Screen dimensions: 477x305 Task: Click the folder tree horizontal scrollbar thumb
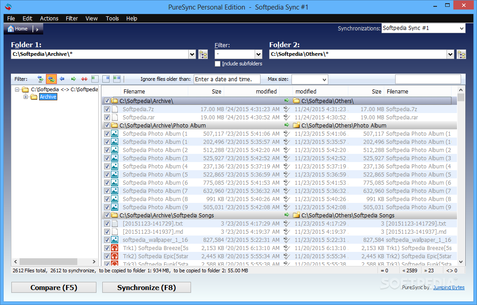pyautogui.click(x=48, y=261)
